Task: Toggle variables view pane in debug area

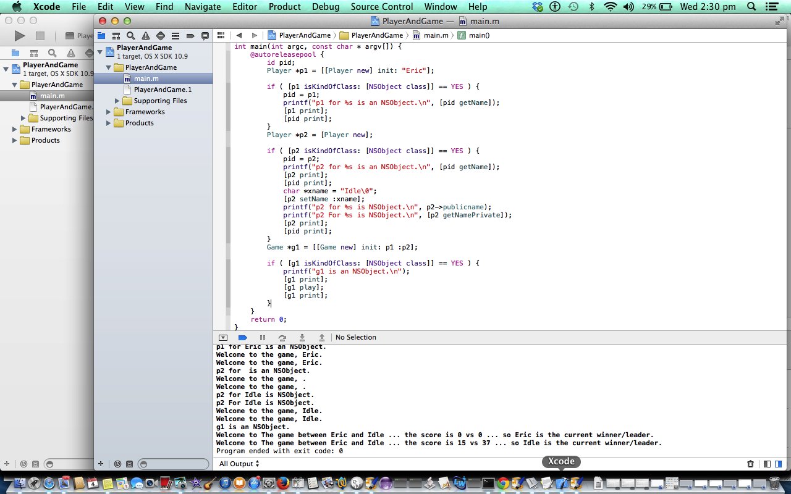Action: click(767, 464)
